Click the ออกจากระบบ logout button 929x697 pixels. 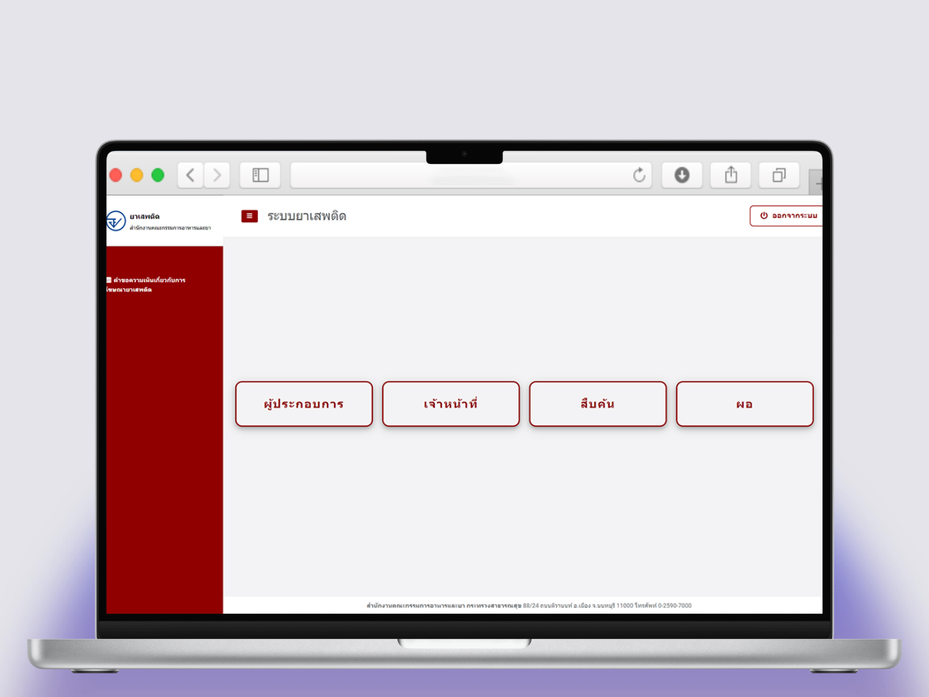point(787,216)
